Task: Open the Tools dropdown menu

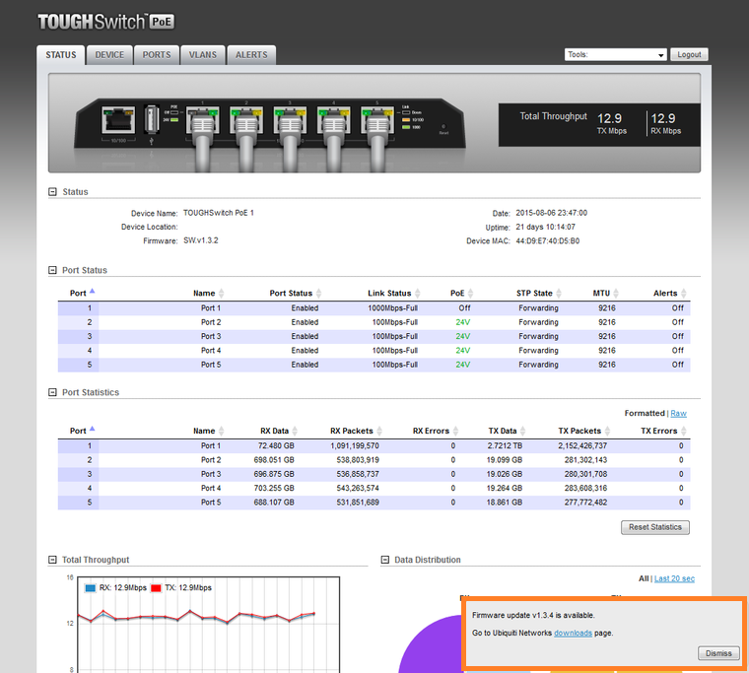Action: (615, 54)
